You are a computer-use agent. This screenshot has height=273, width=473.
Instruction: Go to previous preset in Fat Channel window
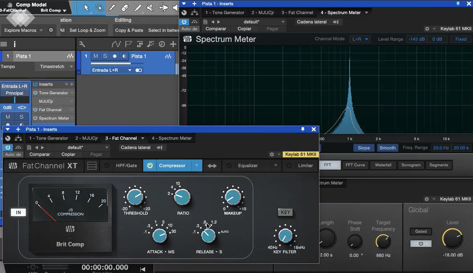tap(37, 148)
